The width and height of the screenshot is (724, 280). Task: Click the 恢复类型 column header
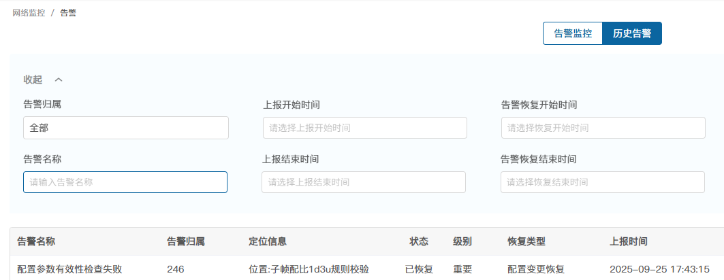click(526, 241)
